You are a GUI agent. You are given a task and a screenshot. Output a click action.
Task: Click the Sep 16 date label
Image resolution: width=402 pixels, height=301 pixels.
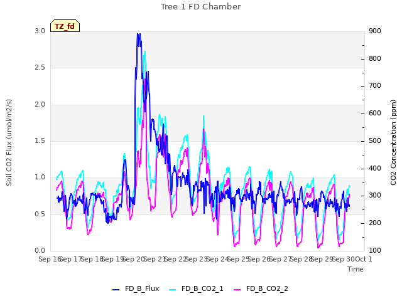pyautogui.click(x=49, y=259)
